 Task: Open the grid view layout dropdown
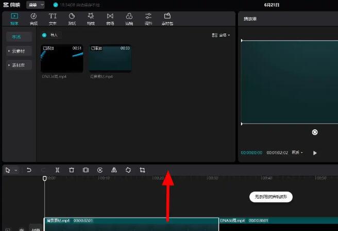[x=221, y=35]
